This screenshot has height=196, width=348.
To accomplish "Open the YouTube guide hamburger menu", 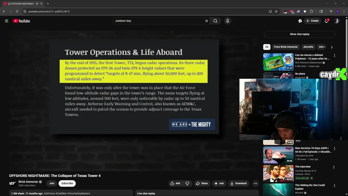I will pyautogui.click(x=7, y=21).
